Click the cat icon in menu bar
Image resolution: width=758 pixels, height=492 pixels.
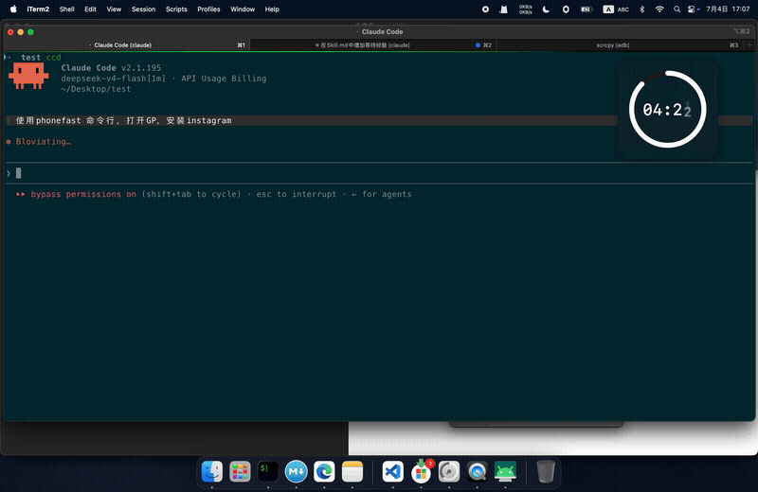coord(503,9)
